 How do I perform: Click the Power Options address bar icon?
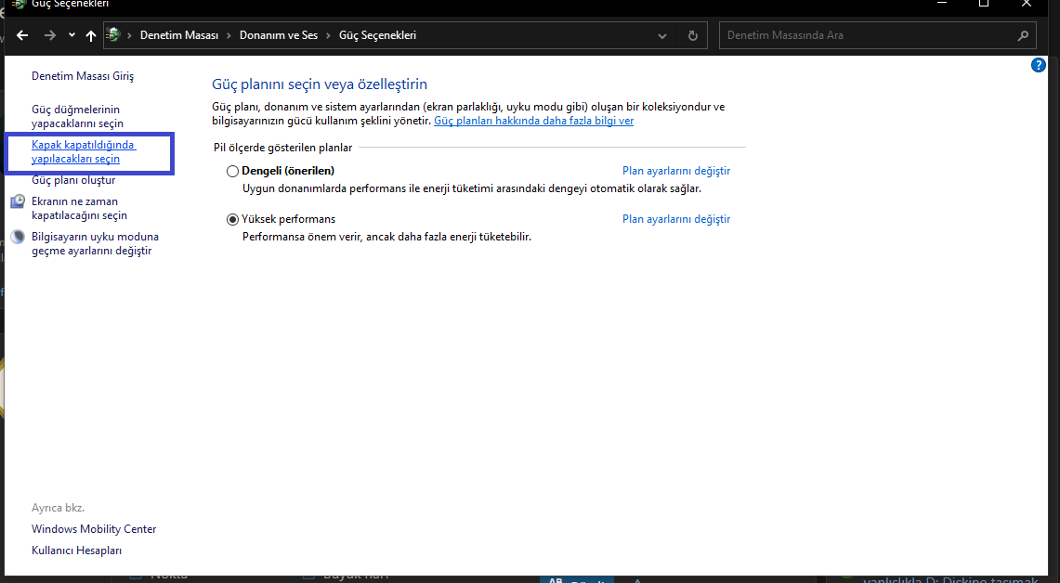tap(113, 35)
